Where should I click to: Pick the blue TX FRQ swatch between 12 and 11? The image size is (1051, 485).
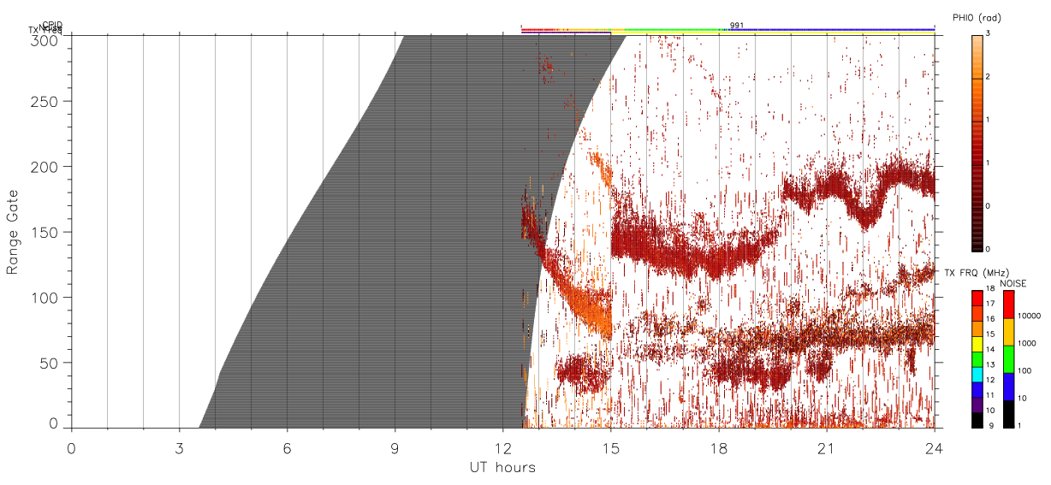click(x=977, y=387)
